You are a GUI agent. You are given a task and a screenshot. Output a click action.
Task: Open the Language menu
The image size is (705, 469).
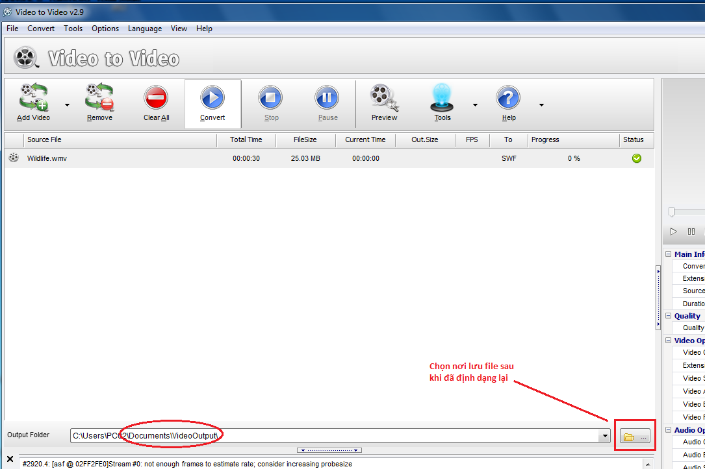pos(145,29)
